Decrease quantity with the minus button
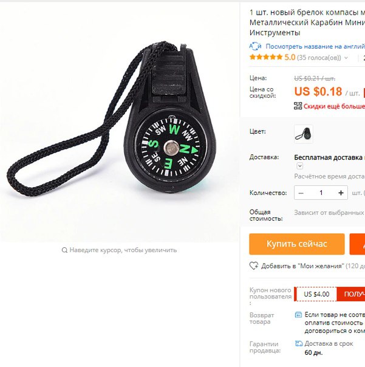The image size is (365, 367). [301, 193]
